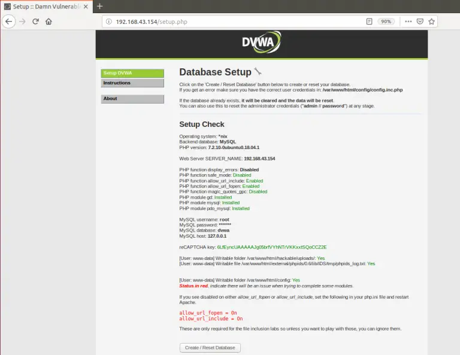Click the URL address bar field

click(x=240, y=21)
